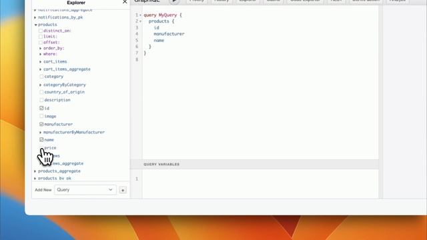Screen dimensions: 427x240
Task: Open the Add New operation type dropdown
Action: pos(85,189)
